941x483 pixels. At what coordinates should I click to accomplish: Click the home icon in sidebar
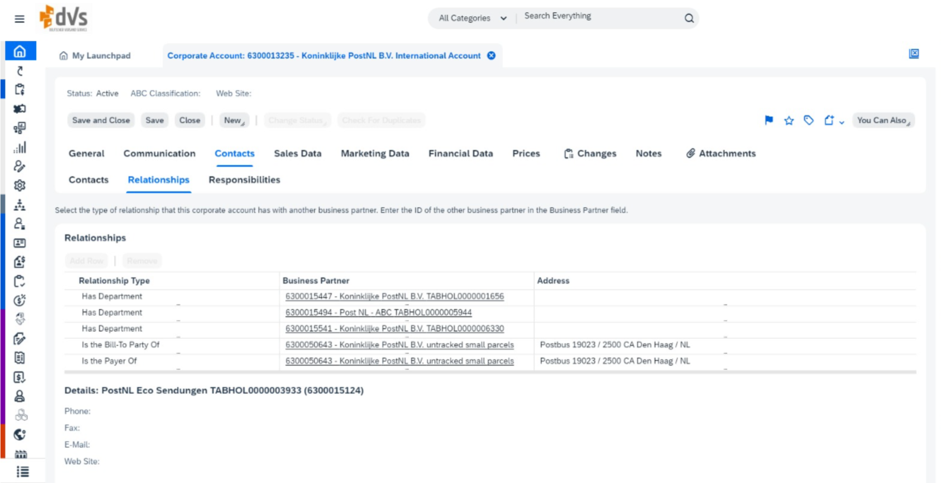[20, 51]
